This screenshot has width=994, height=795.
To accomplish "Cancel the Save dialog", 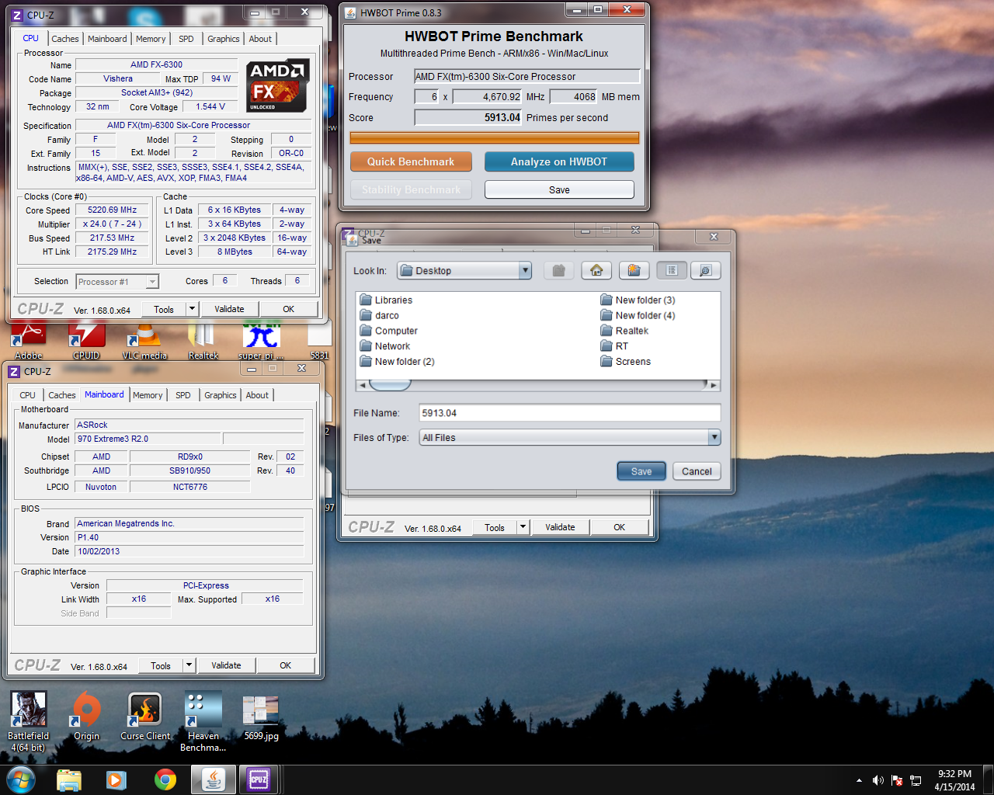I will [x=697, y=471].
